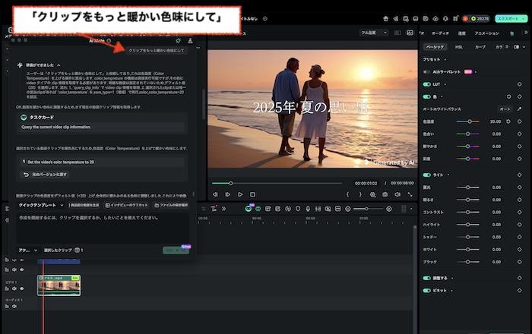Viewport: 532px width, 334px height.
Task: Click the preview volume speaker icon
Action: (x=397, y=194)
